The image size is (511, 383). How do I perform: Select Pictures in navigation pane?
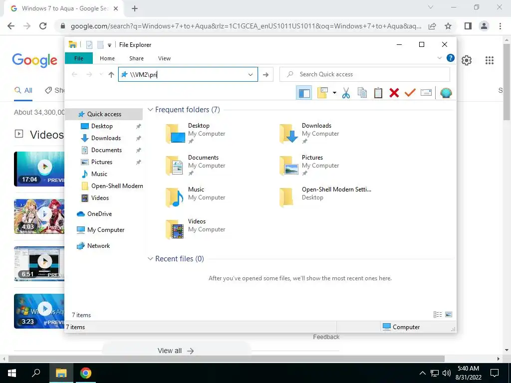click(101, 162)
